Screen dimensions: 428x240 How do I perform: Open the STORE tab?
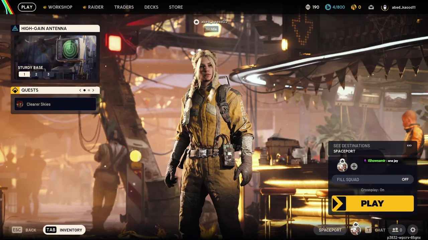[x=176, y=7]
